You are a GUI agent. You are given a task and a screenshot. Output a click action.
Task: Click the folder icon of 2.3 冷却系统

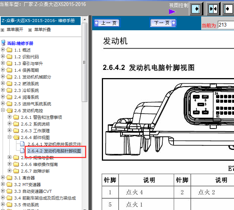click(x=9, y=90)
